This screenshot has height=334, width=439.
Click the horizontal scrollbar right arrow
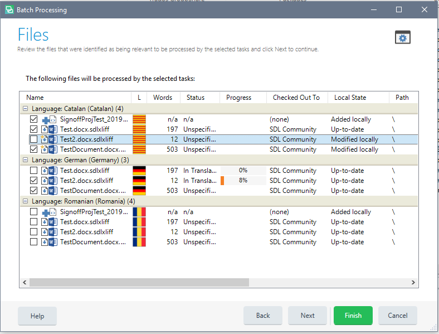(x=413, y=283)
